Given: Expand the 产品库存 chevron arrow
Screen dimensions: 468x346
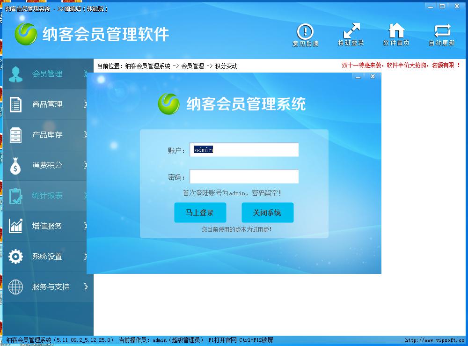Looking at the screenshot, I should (x=86, y=135).
